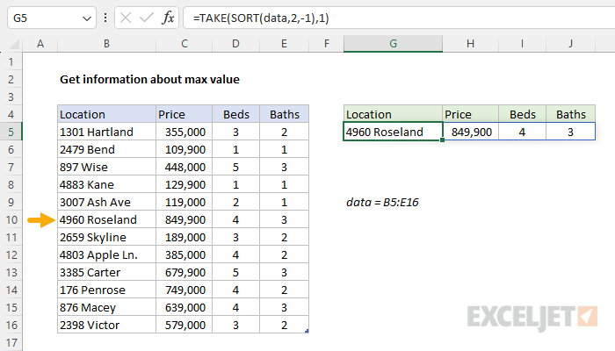Select column E header
Screen dimensions: 615x351
284,44
